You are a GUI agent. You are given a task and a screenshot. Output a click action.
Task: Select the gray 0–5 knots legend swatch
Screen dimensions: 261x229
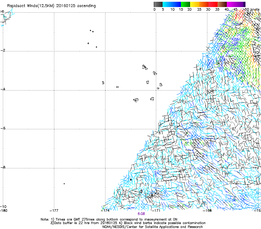tap(158, 4)
